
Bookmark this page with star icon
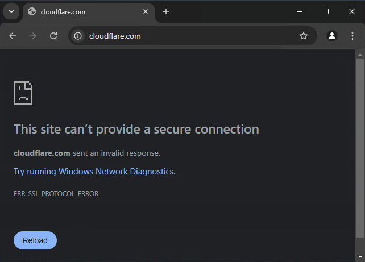pyautogui.click(x=304, y=36)
